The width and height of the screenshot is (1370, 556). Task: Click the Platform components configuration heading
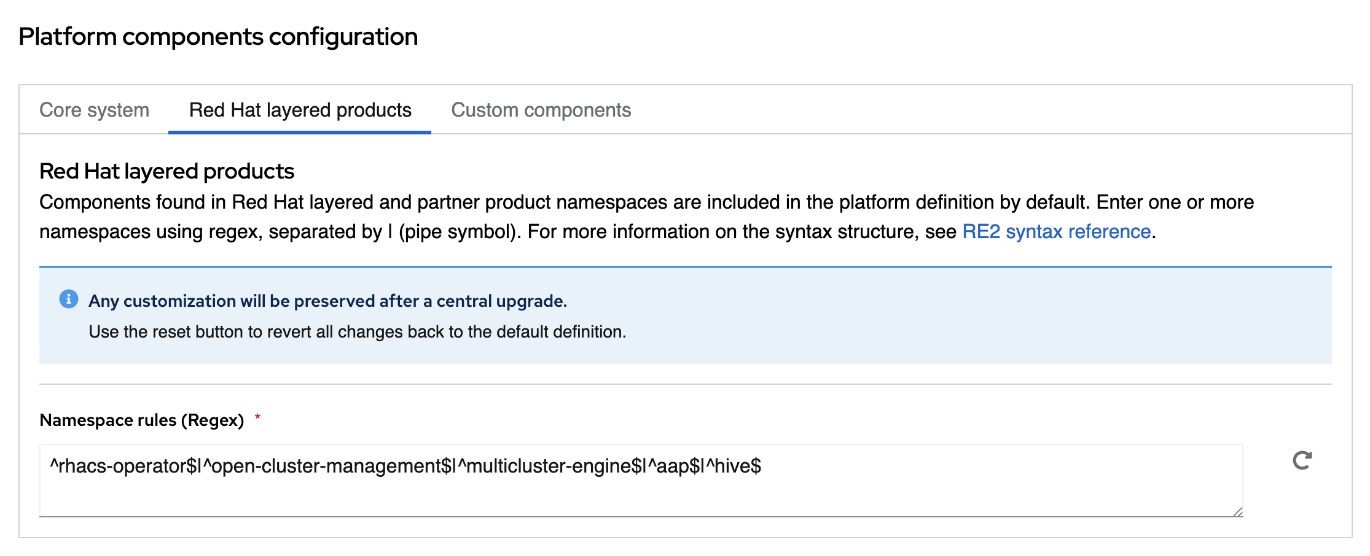(218, 37)
